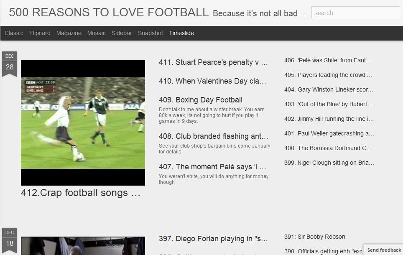Open the Sidebar view
Image resolution: width=403 pixels, height=255 pixels.
tap(122, 33)
